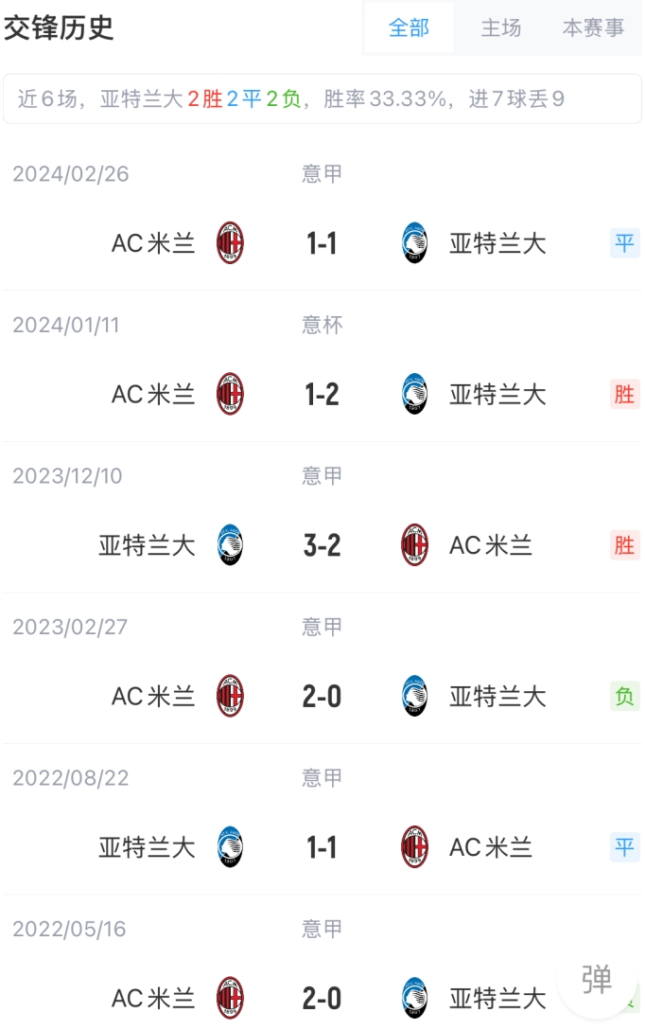Open the 1-2 score of 意杯 match
Screen dimensions: 645x1030
322,394
